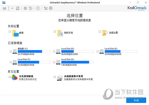Click the choose location folder icon
149x105 pixels.
click(x=104, y=33)
